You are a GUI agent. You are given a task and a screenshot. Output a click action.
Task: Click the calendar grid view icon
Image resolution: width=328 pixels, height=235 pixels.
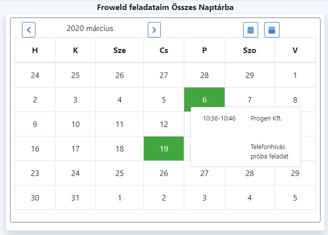[251, 29]
